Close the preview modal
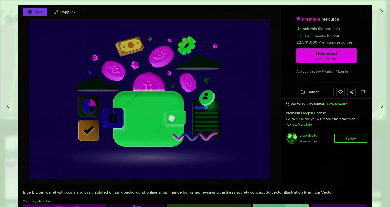 click(382, 11)
